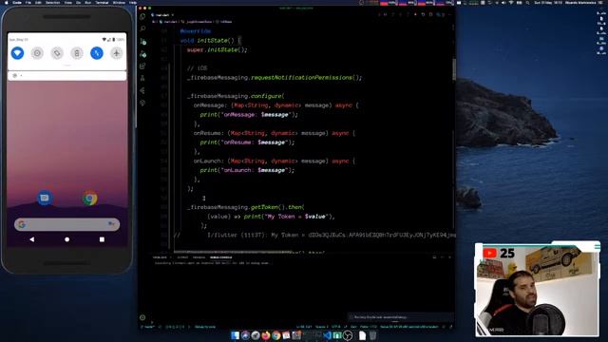Screen dimensions: 608x342
Task: Switch to the Problems panel tab
Action: [160, 257]
